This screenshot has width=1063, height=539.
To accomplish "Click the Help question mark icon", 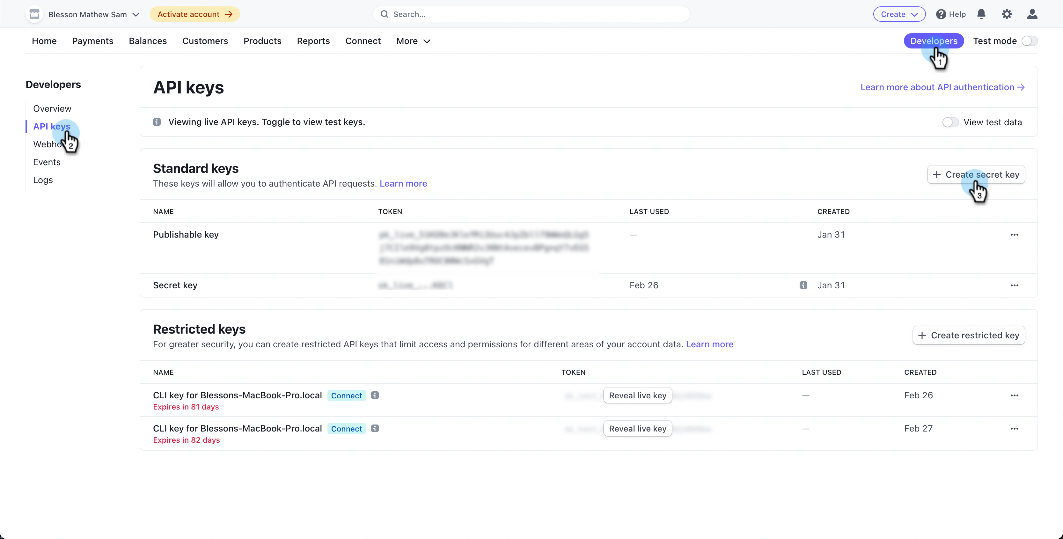I will 941,14.
